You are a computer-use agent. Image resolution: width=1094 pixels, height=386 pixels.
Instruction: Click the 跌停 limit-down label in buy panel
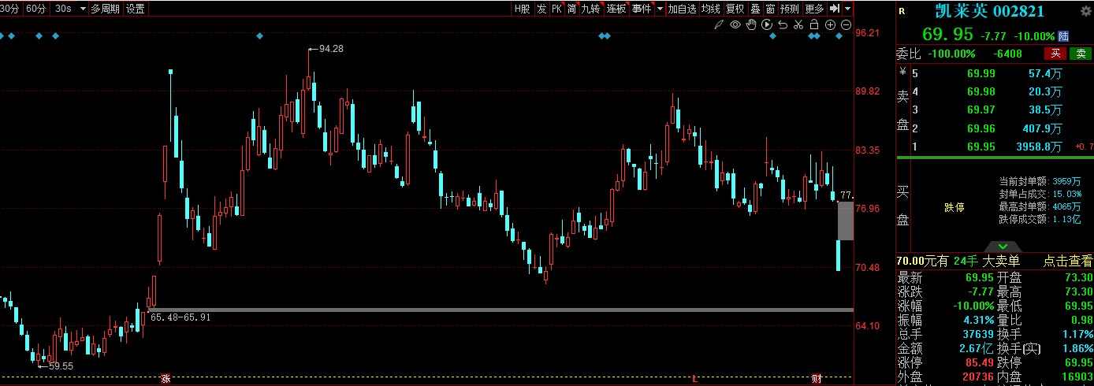pyautogui.click(x=954, y=208)
